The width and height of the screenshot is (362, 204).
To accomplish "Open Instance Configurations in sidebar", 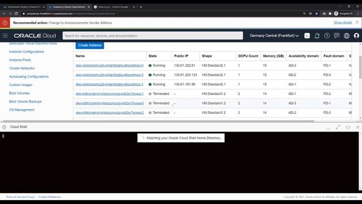I will click(x=27, y=52).
